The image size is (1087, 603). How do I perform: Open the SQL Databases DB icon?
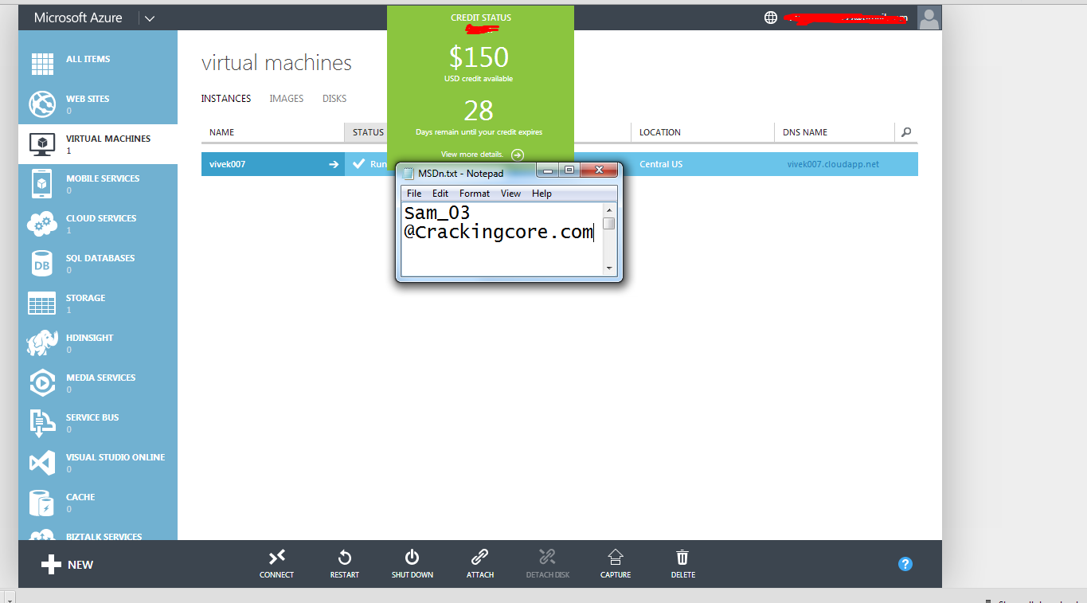tap(42, 264)
